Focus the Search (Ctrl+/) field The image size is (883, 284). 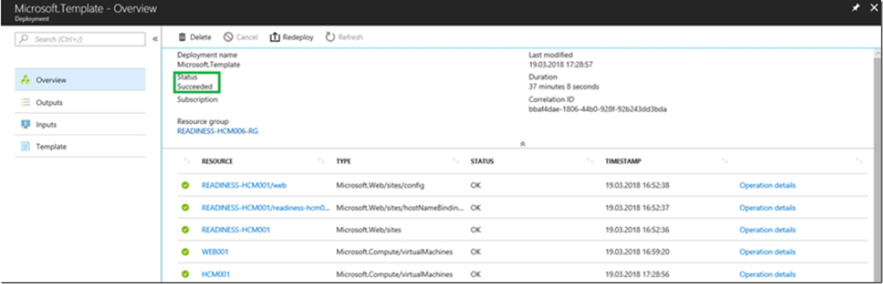coord(80,39)
